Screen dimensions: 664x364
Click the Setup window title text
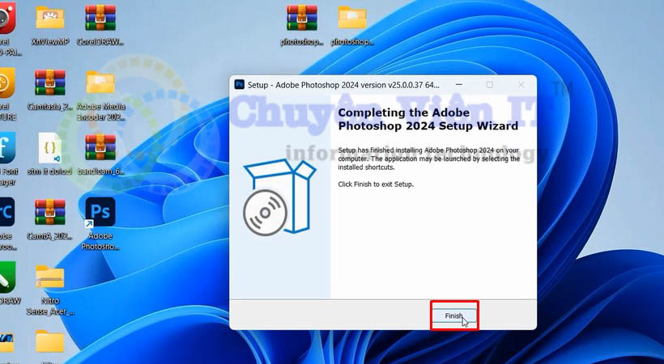coord(343,85)
